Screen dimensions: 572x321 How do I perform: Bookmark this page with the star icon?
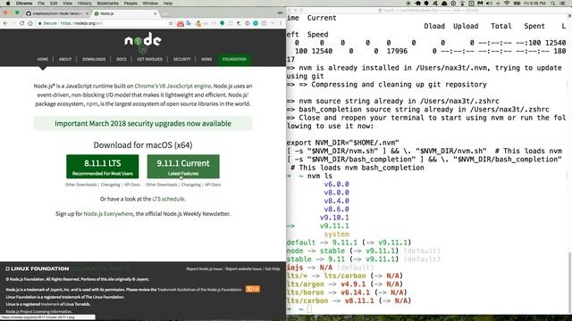coord(171,23)
